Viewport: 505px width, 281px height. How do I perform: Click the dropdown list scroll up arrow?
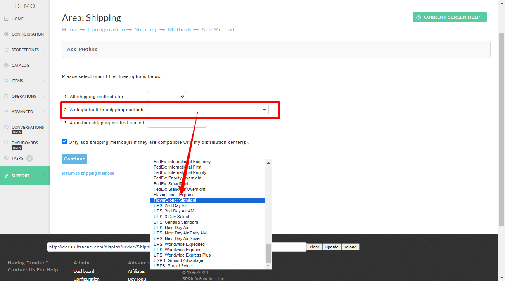(268, 162)
